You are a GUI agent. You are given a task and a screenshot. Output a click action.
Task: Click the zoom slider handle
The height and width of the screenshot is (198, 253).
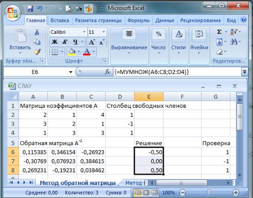click(209, 192)
